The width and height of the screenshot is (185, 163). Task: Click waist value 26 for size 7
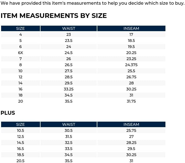pyautogui.click(x=69, y=59)
